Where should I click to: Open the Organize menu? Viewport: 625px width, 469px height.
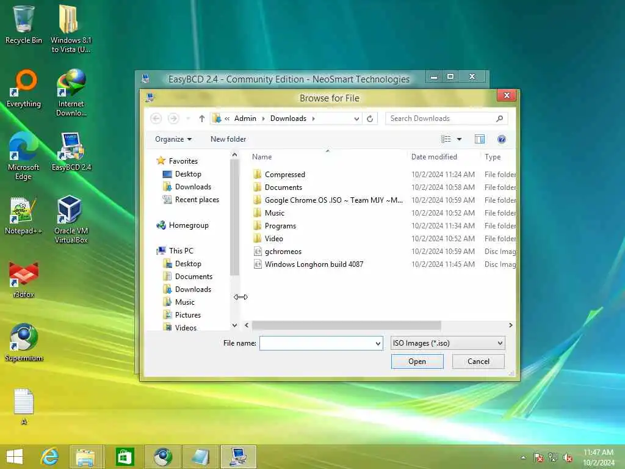coord(173,139)
